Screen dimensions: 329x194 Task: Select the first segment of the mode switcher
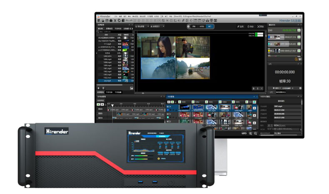(x=194, y=26)
